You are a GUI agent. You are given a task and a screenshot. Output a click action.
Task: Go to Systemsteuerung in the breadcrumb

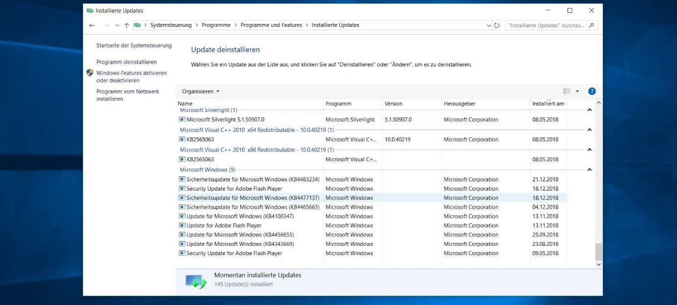click(x=171, y=25)
